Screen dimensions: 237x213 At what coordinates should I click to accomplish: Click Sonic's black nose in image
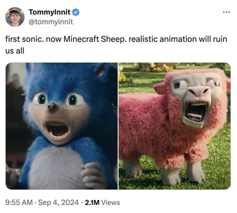(x=52, y=107)
